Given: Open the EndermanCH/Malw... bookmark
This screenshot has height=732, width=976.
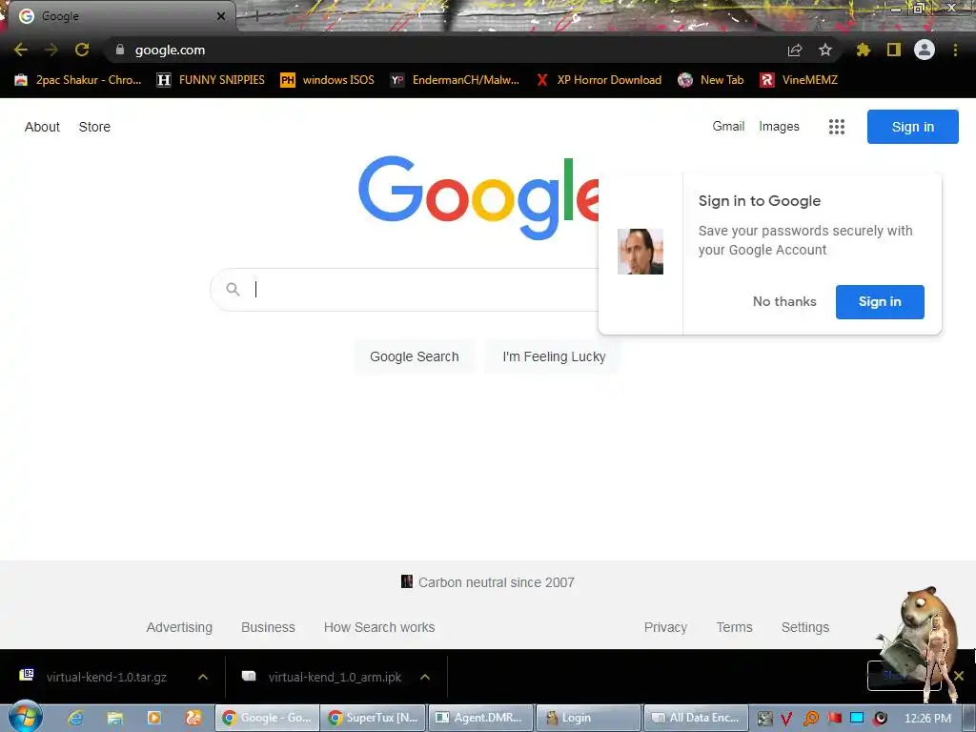Looking at the screenshot, I should pyautogui.click(x=455, y=80).
